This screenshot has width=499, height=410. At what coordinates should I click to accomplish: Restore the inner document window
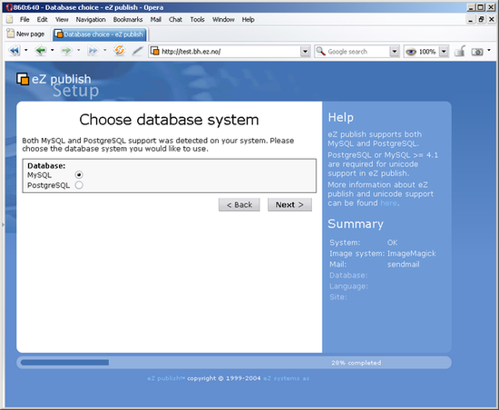tap(481, 20)
